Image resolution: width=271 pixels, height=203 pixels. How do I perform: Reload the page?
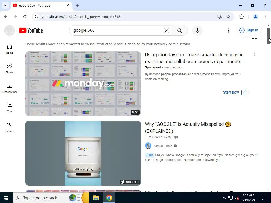pos(25,17)
